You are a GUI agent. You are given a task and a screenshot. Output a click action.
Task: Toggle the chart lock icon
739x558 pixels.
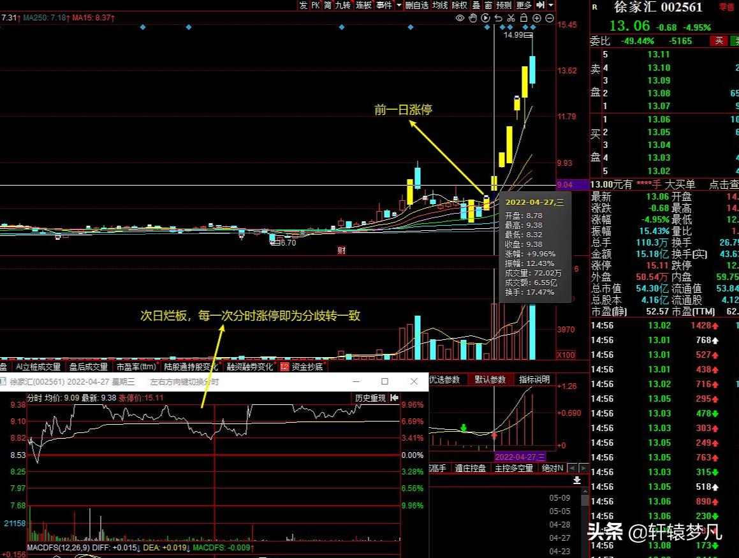[523, 18]
